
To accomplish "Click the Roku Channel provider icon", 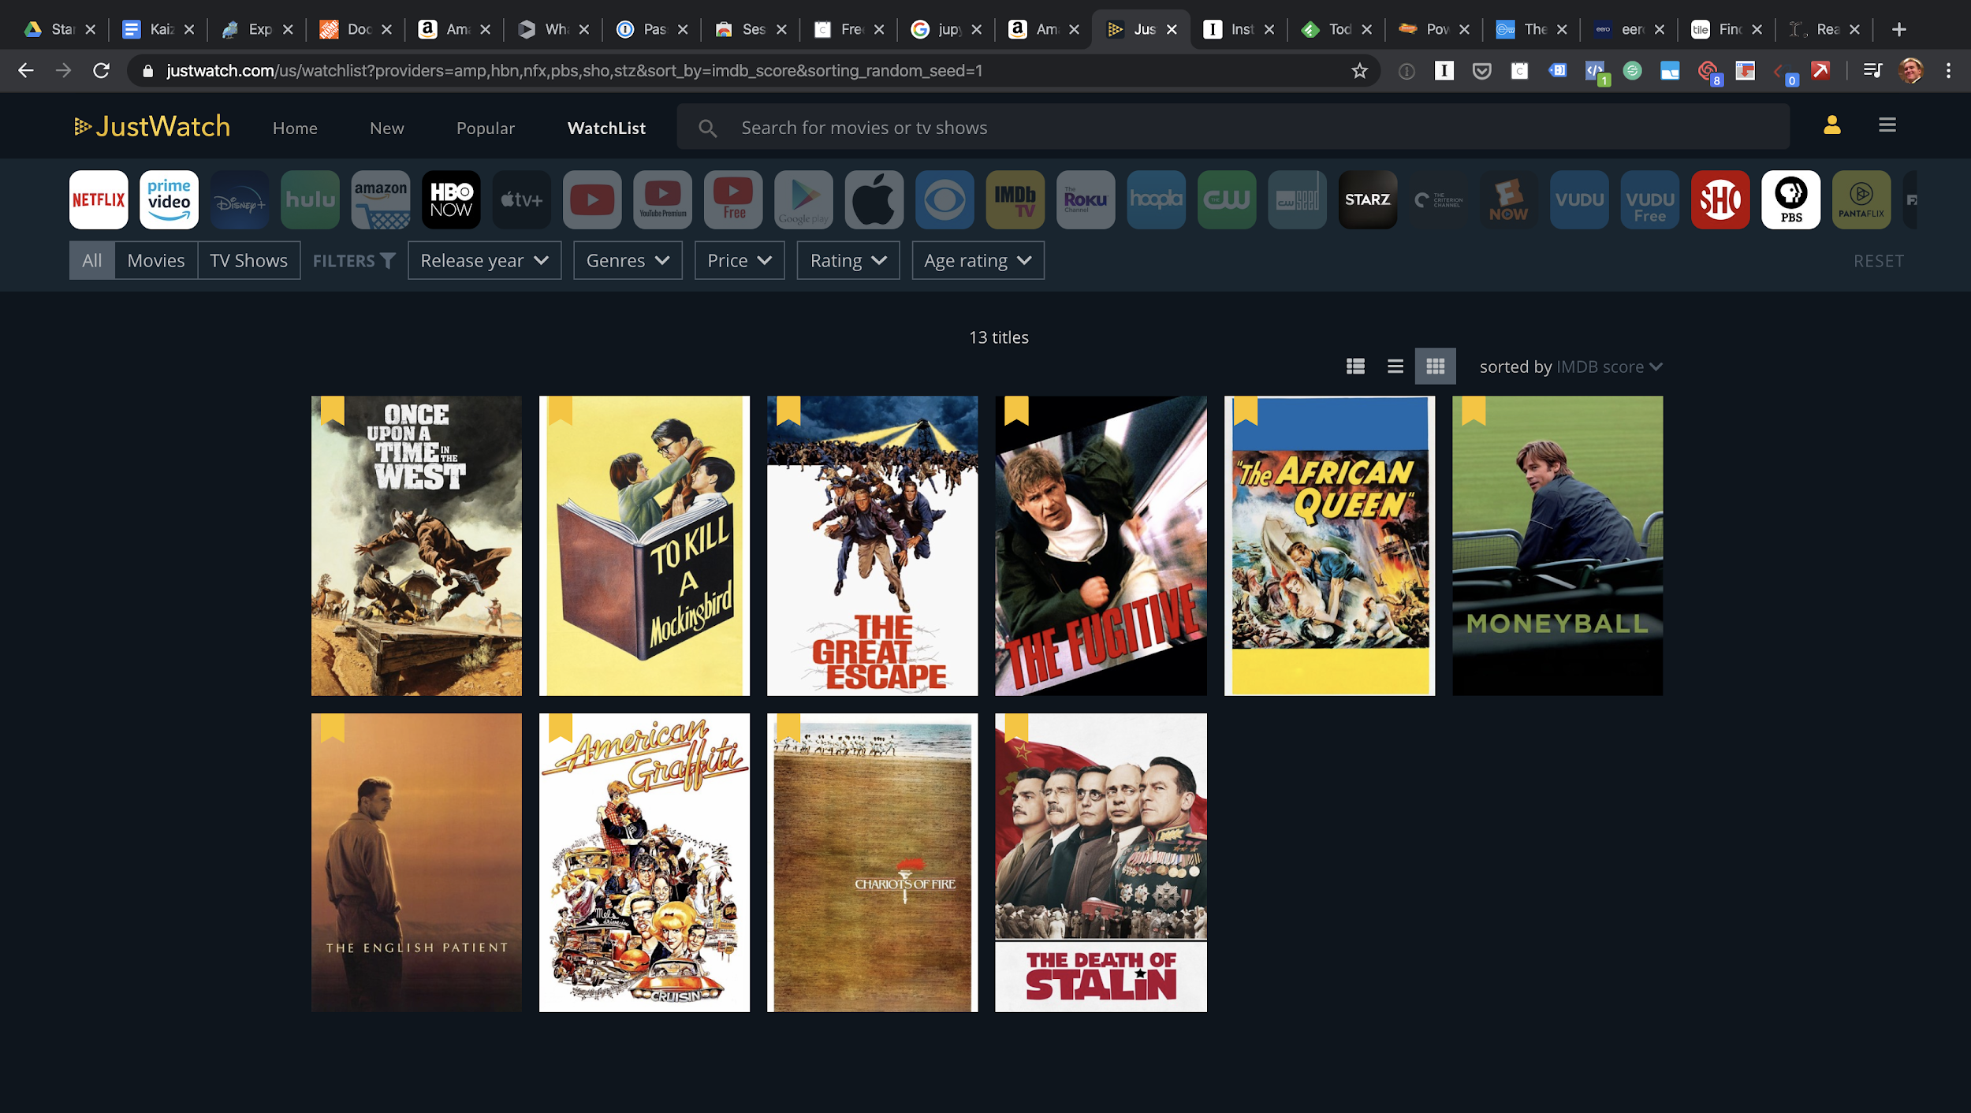I will point(1086,199).
